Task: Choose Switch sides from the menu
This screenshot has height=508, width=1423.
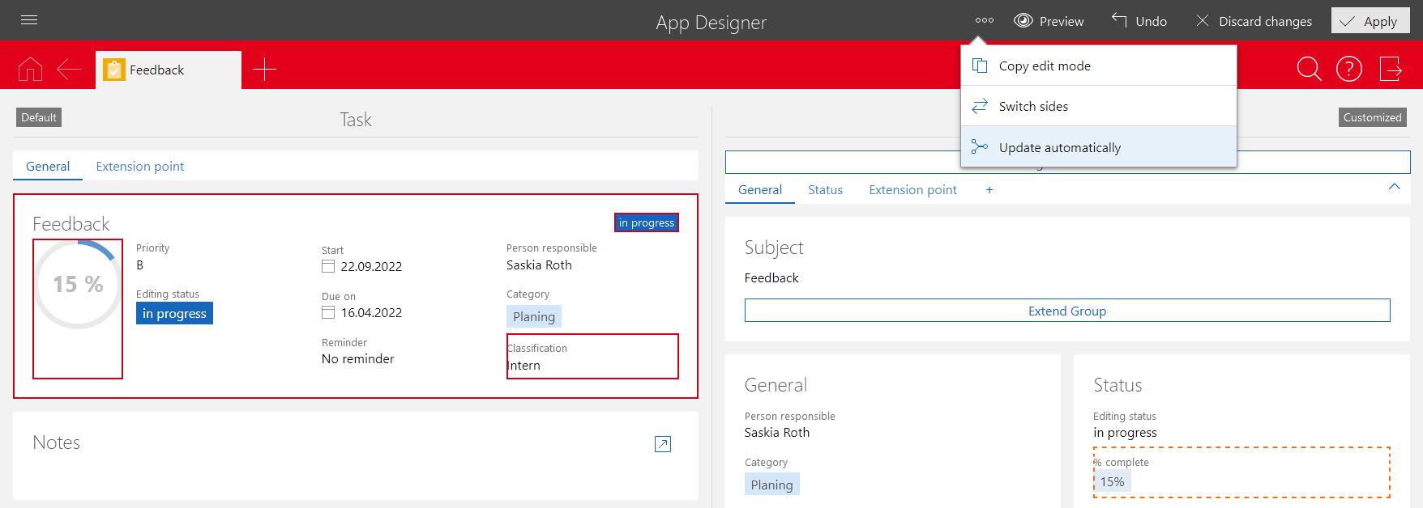Action: 1033,107
